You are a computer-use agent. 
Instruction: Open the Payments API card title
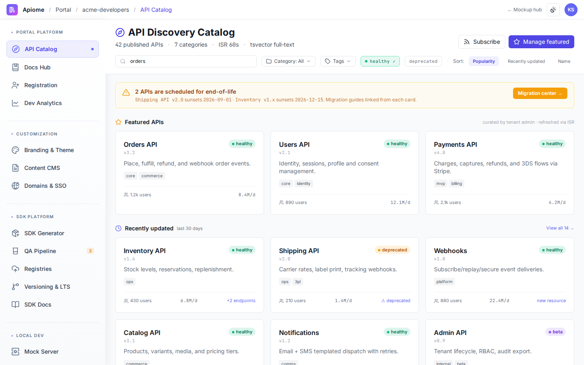(x=455, y=144)
